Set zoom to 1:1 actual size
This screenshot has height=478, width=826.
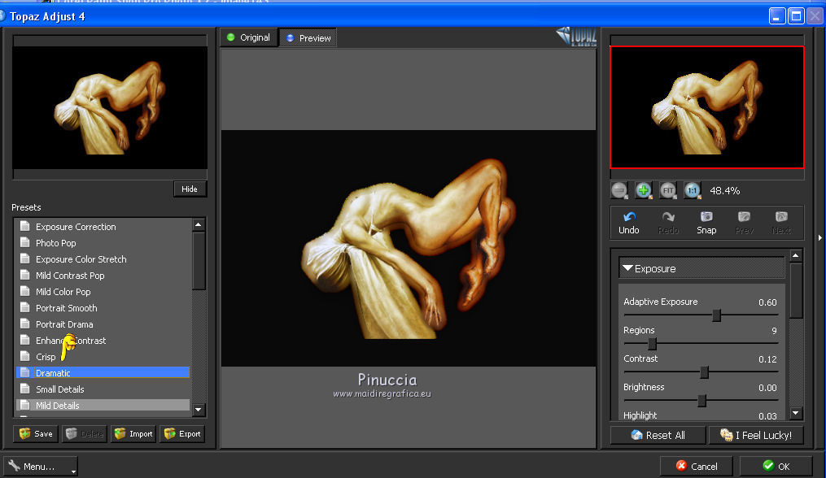[693, 190]
